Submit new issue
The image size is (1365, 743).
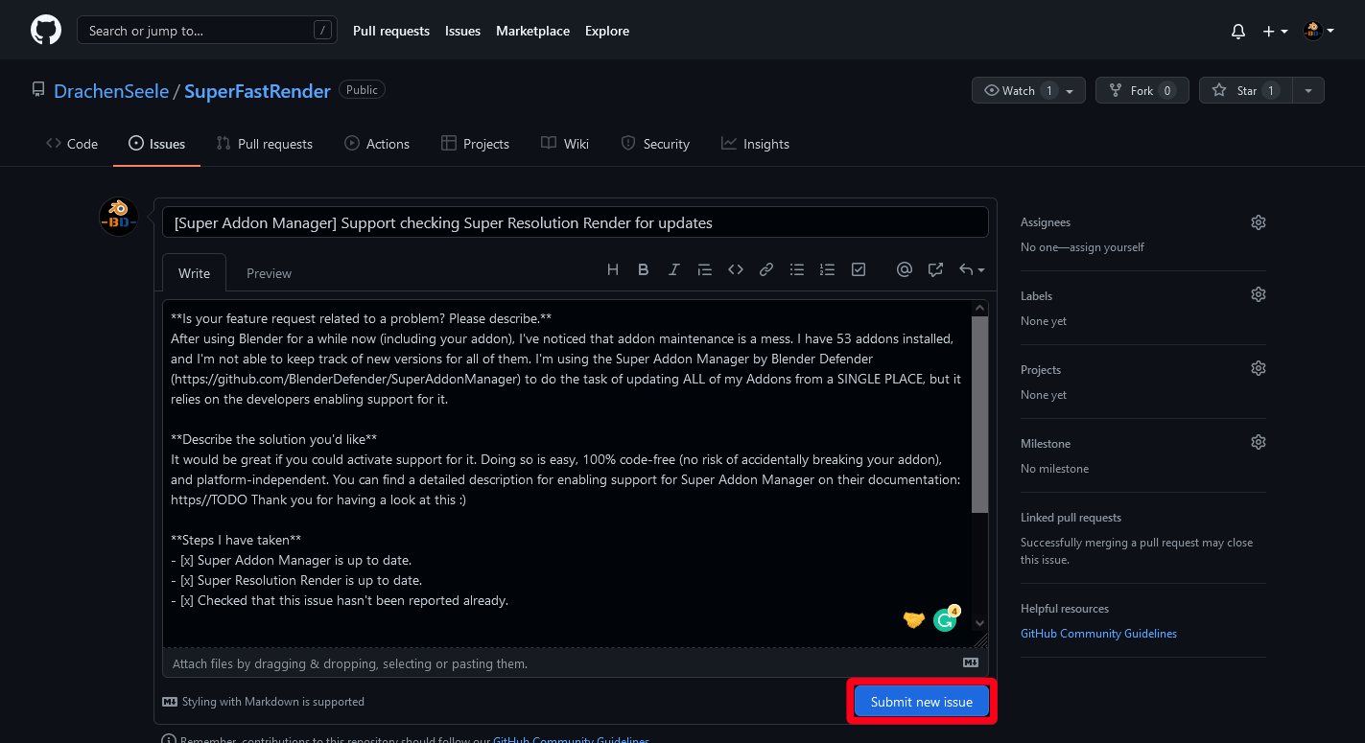922,702
